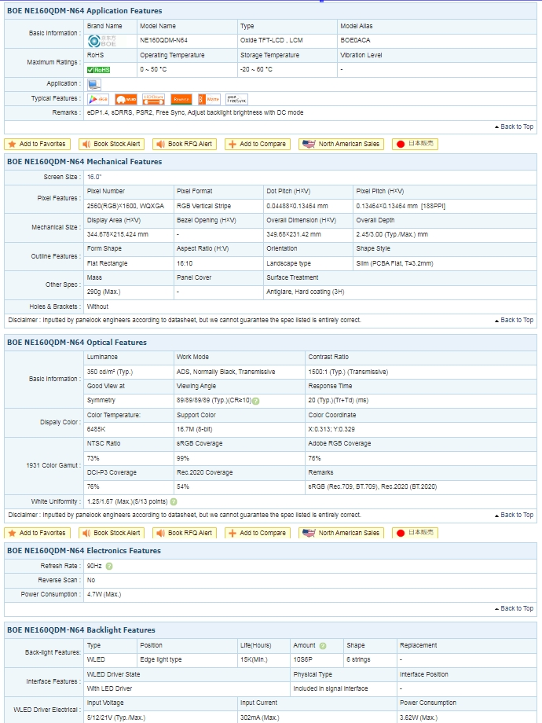Click the laptop Application icon

tap(94, 84)
